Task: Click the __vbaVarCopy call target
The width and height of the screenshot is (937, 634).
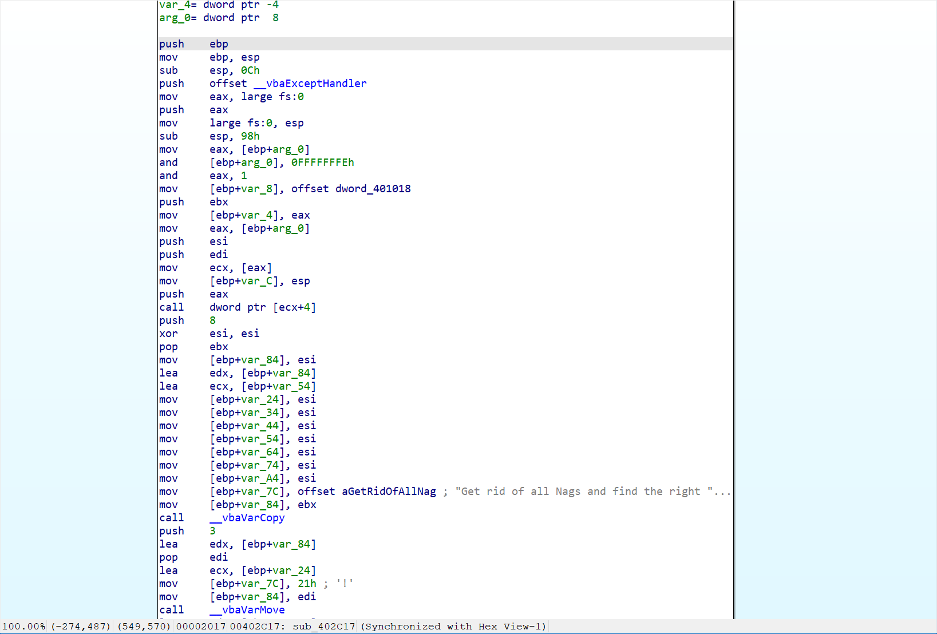Action: 247,518
